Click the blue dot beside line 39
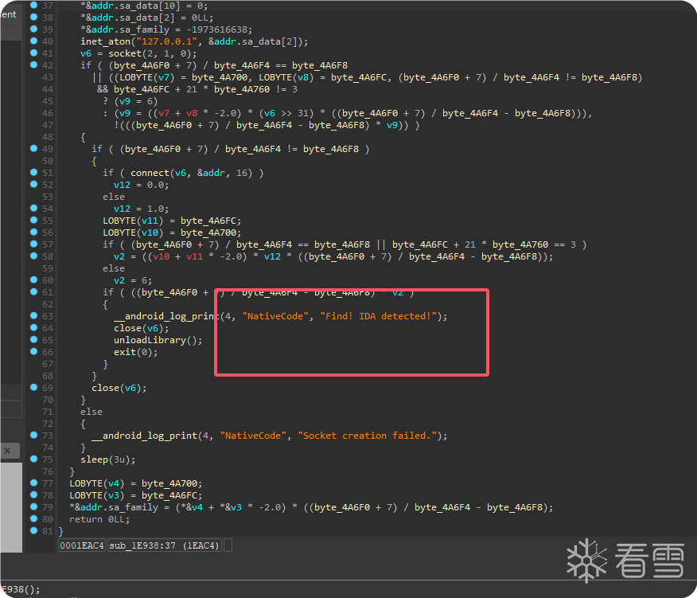Image resolution: width=697 pixels, height=598 pixels. (33, 29)
